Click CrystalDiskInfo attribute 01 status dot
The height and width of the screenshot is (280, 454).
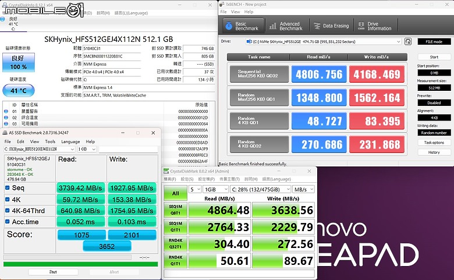click(6, 111)
